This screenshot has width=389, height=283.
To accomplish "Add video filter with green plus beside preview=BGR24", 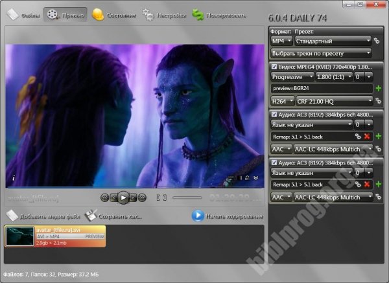I will pyautogui.click(x=379, y=88).
